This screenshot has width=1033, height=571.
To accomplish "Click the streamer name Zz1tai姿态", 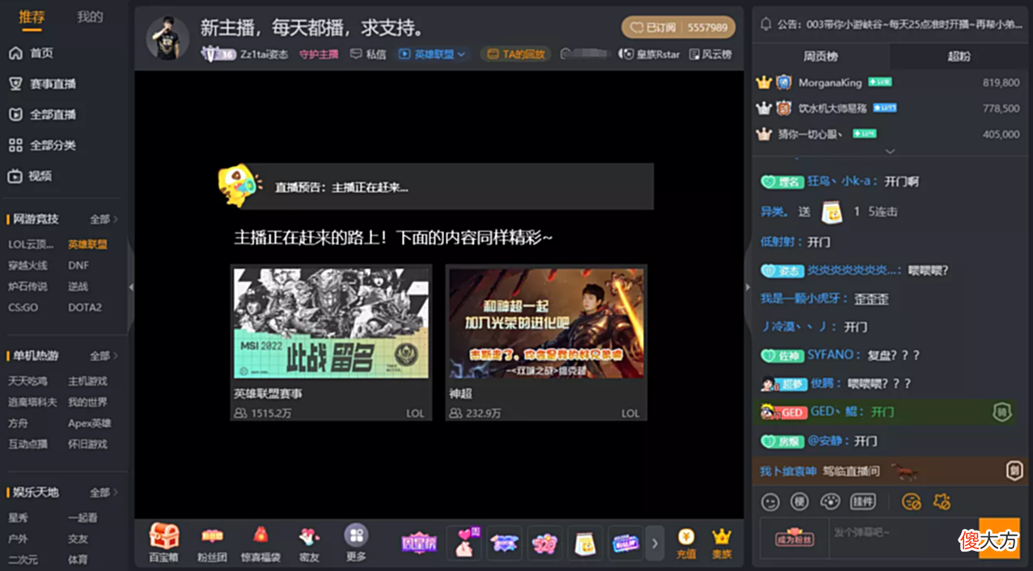I will (264, 54).
